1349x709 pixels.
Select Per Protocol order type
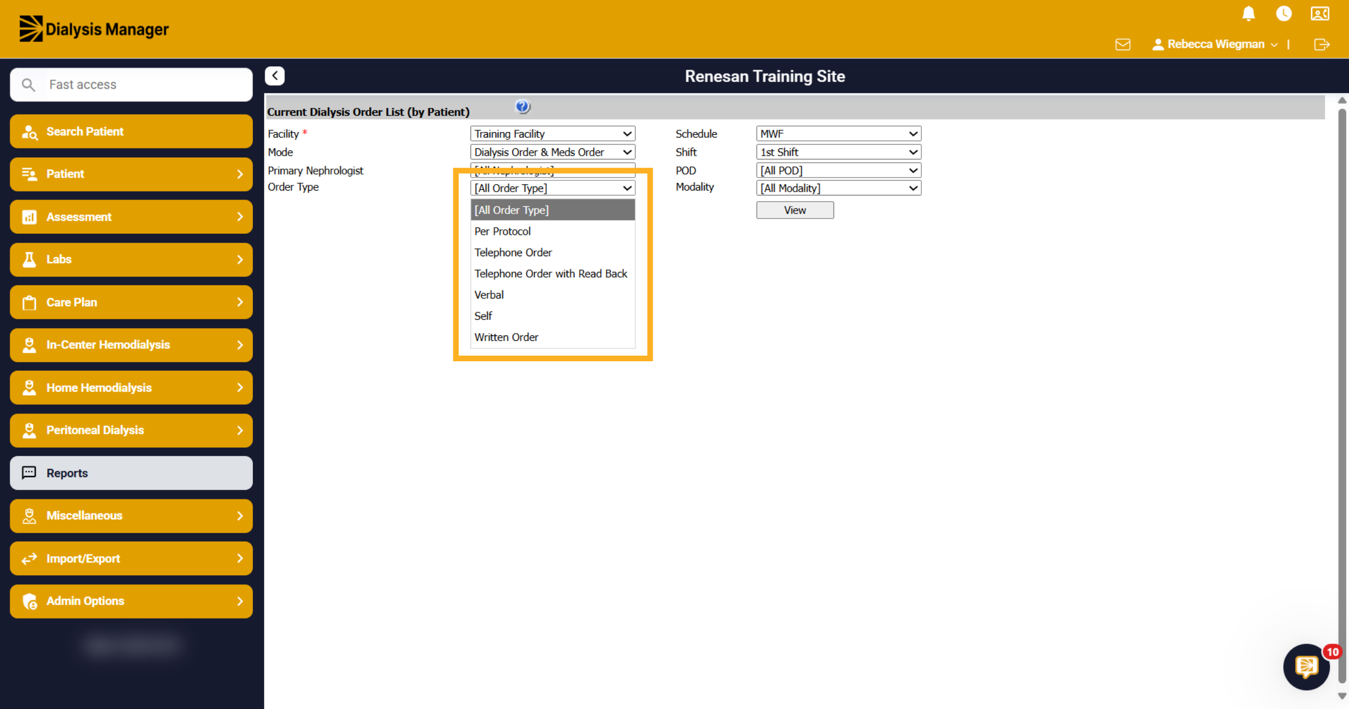click(553, 231)
